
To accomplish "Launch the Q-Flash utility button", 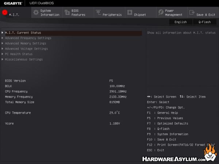I will (x=205, y=22).
